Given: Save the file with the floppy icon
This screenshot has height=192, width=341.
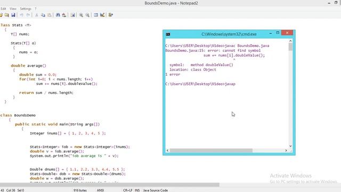Looking at the screenshot, I should point(13,15).
